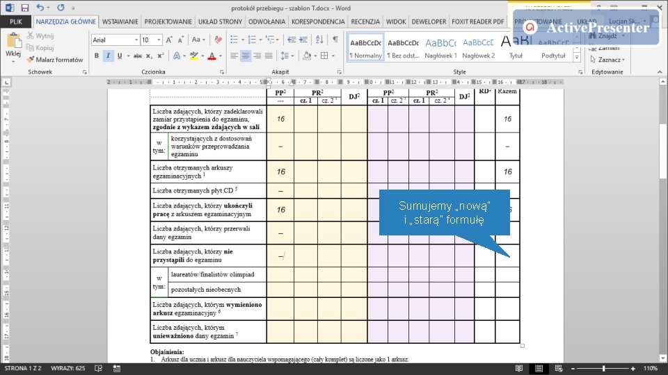Decrease font size with the small A icon
This screenshot has width=668, height=375.
pyautogui.click(x=181, y=40)
